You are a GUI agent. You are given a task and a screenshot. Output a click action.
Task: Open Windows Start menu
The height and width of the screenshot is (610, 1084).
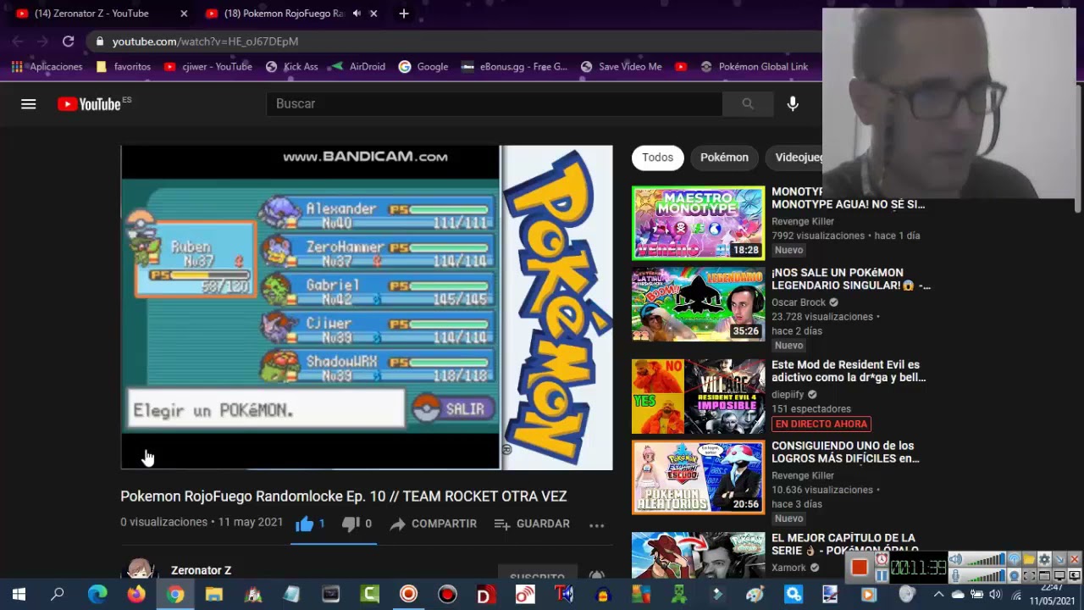pos(19,594)
